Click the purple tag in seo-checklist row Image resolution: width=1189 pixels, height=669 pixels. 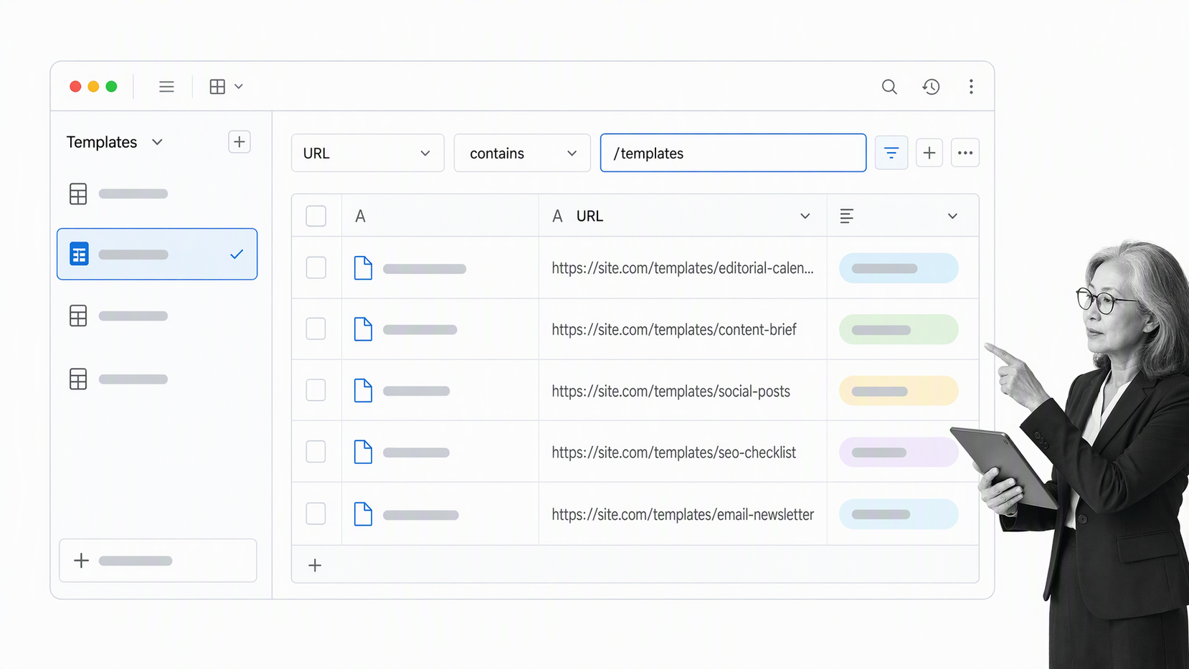(899, 452)
